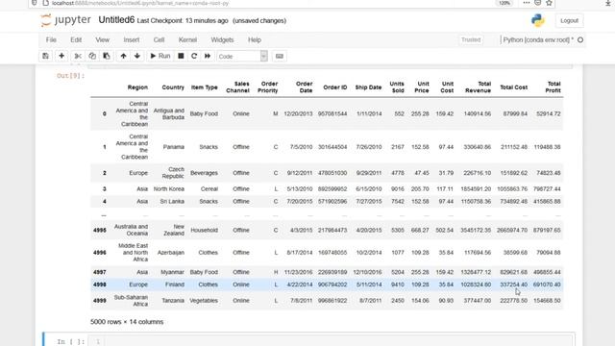This screenshot has height=346, width=615.
Task: Copy selected cells icon
Action: [92, 56]
